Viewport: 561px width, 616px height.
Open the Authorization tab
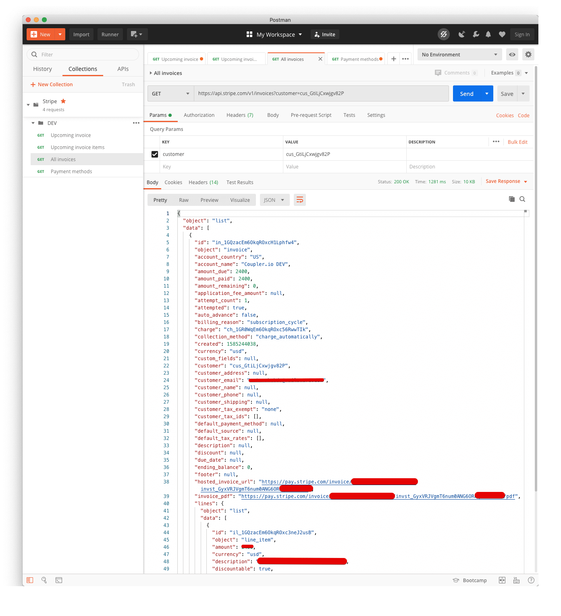coord(199,115)
